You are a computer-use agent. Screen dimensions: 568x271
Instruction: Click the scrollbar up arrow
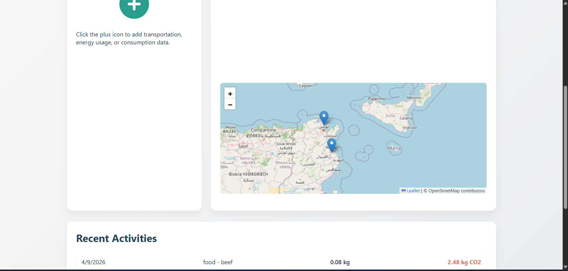coord(565,3)
